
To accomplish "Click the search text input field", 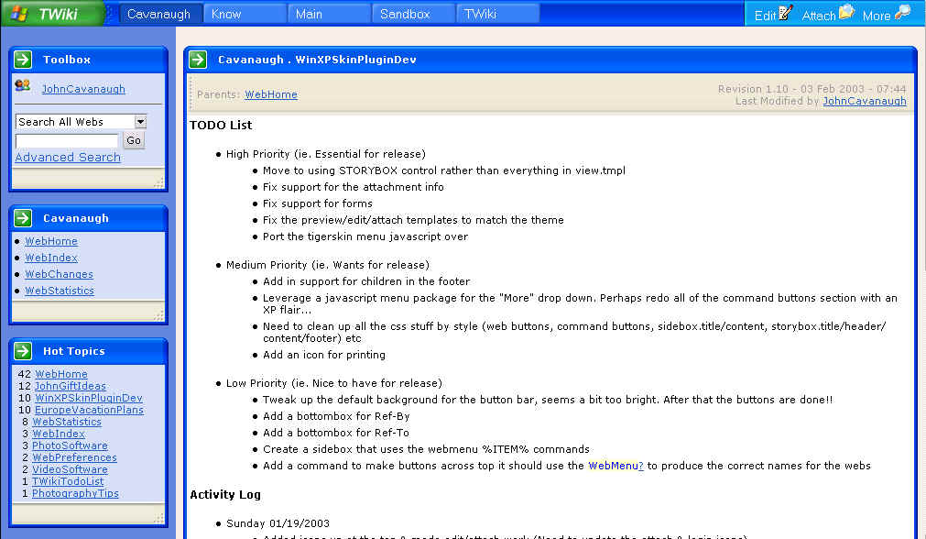I will click(67, 140).
